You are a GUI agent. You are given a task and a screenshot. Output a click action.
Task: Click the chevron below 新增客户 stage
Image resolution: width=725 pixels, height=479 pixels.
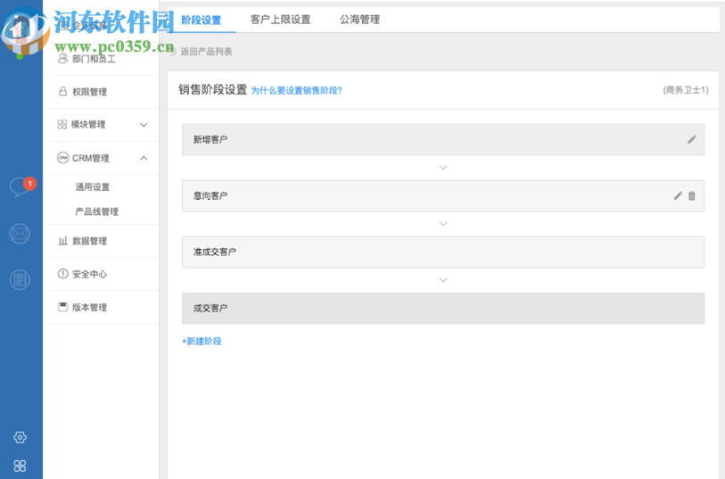click(x=443, y=168)
